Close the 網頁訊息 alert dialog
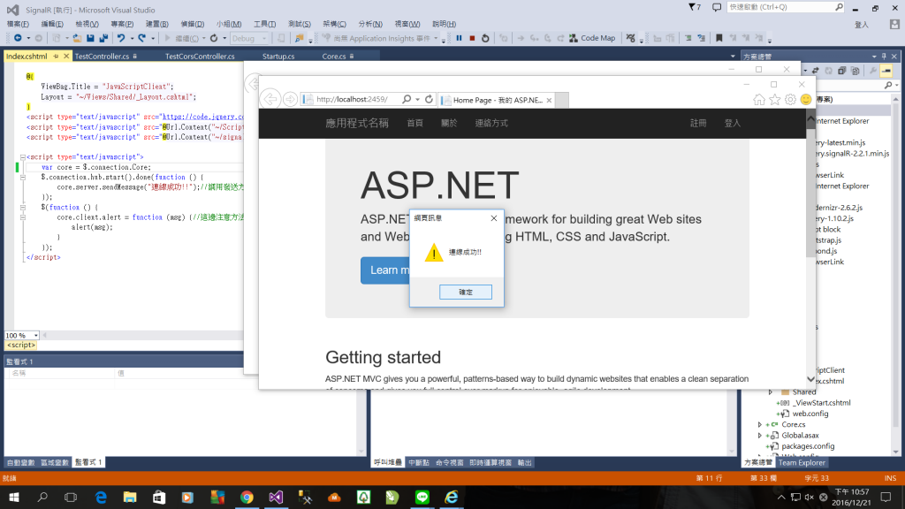The width and height of the screenshot is (905, 509). [493, 218]
